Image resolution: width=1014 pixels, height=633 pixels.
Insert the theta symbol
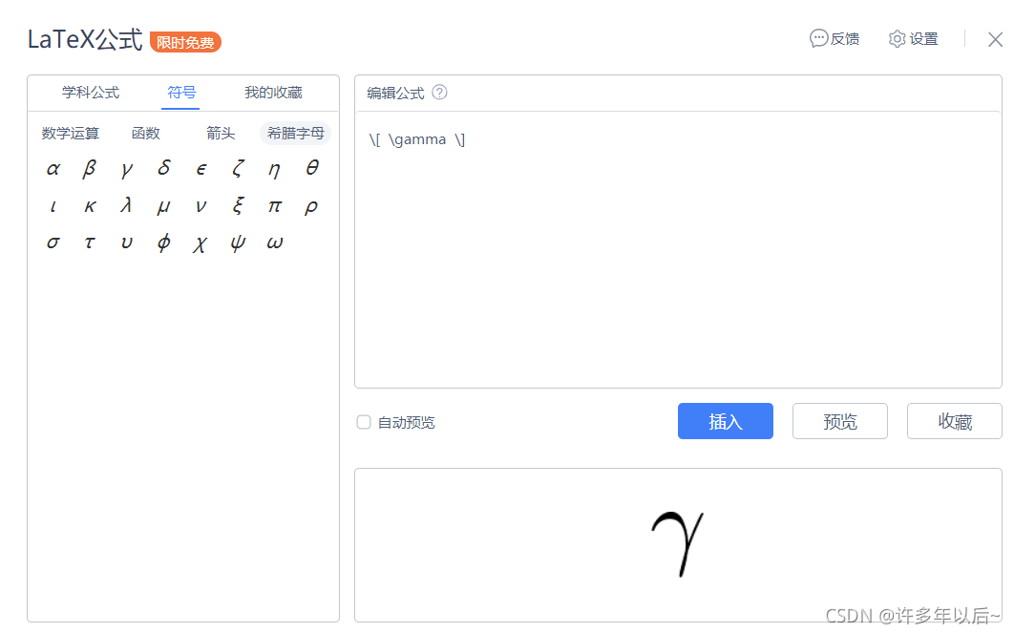coord(312,168)
